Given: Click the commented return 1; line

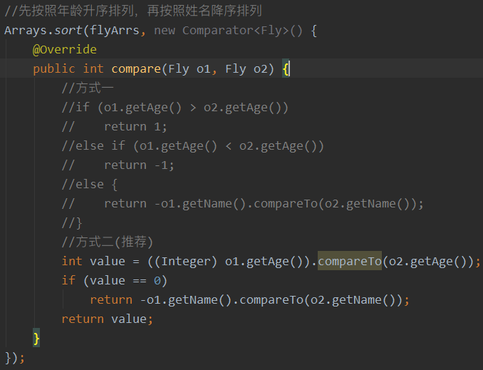Looking at the screenshot, I should (114, 127).
